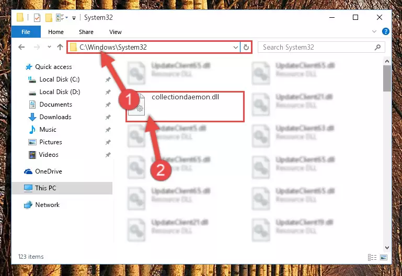Go forward with the Forward arrow
Viewport: 402px width, 276px height.
point(37,47)
